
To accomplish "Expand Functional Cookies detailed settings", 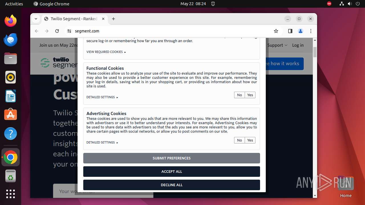I will click(x=102, y=97).
